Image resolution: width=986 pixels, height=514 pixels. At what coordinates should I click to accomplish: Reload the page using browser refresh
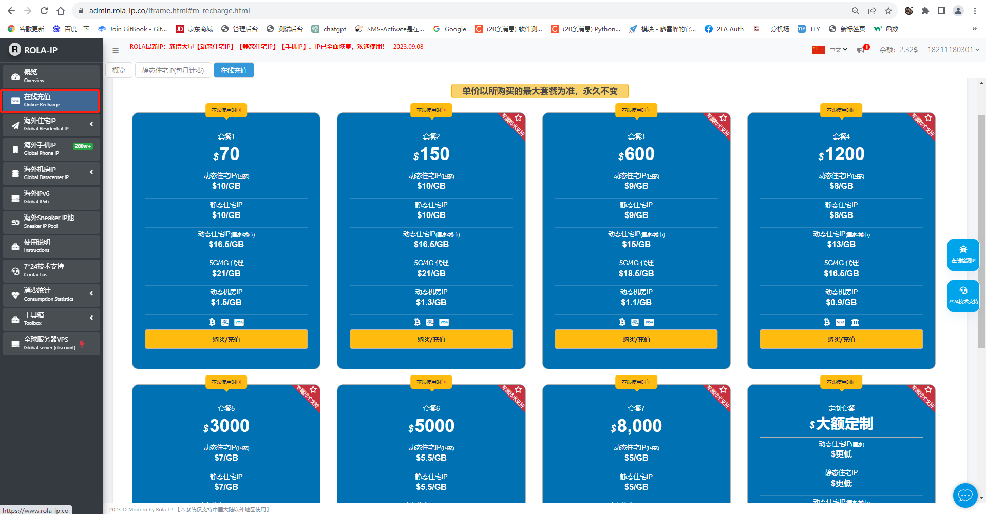[x=44, y=11]
